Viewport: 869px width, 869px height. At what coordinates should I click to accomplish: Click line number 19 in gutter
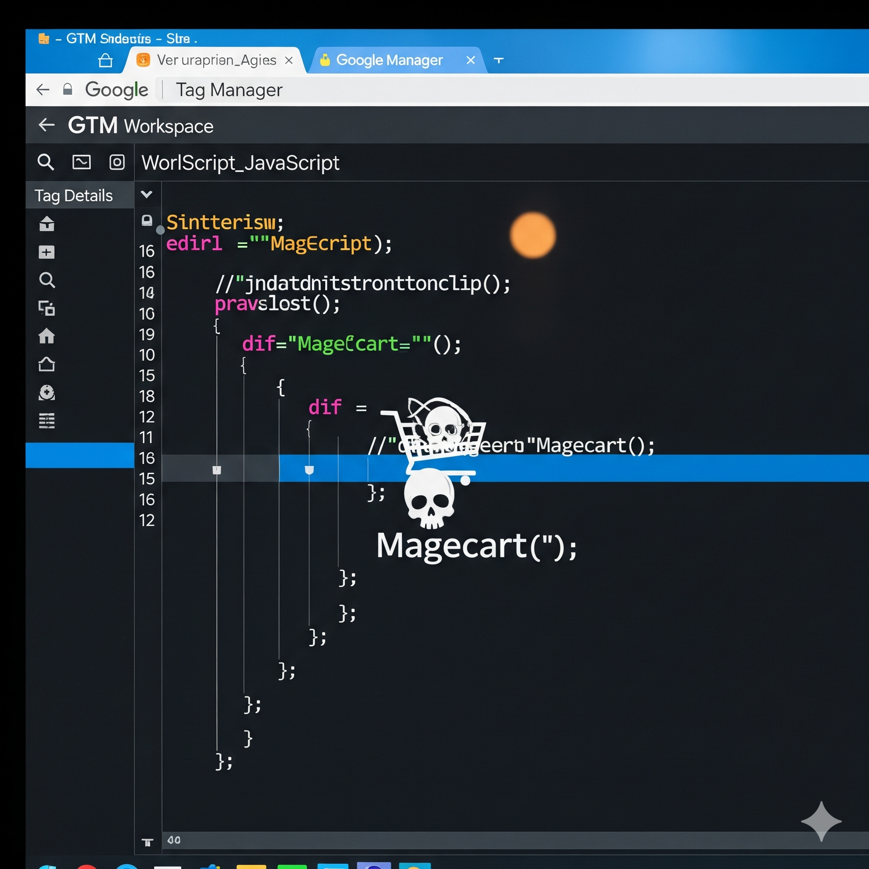coord(147,334)
